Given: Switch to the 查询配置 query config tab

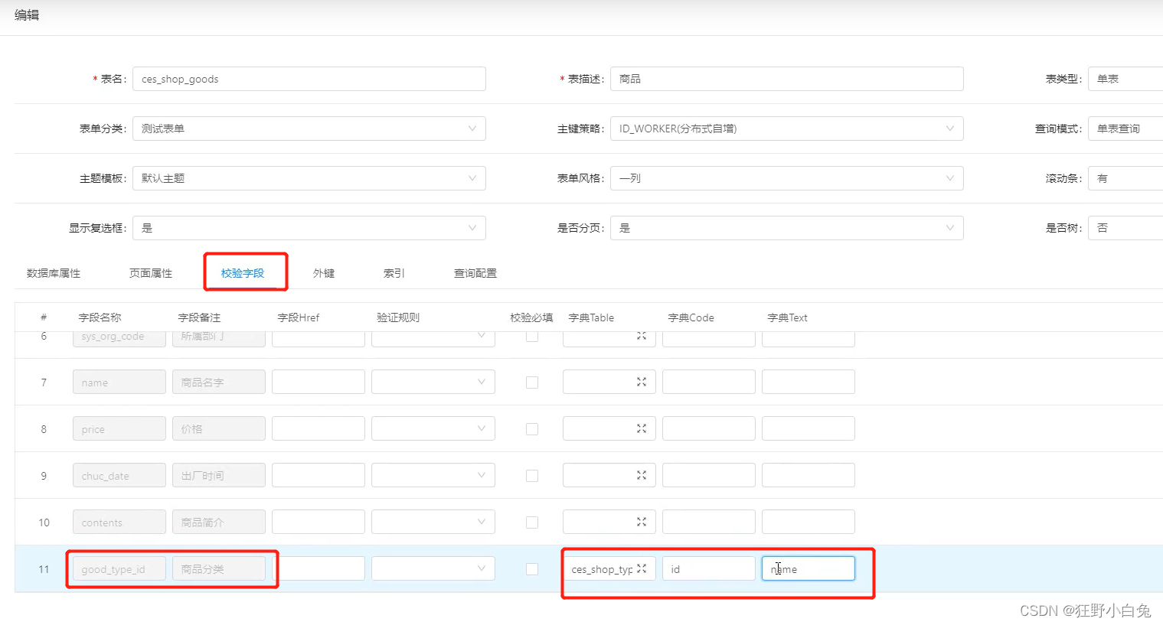Looking at the screenshot, I should [475, 272].
